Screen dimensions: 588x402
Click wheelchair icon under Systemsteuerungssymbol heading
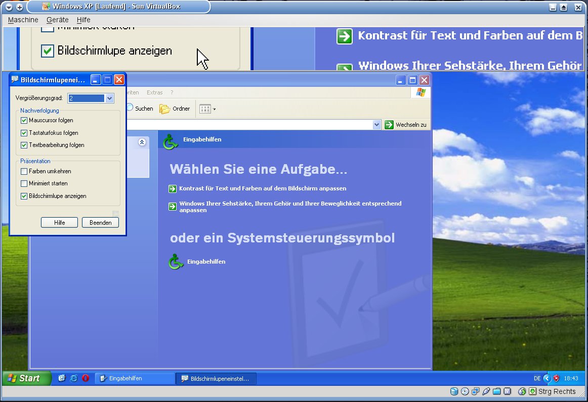point(176,262)
